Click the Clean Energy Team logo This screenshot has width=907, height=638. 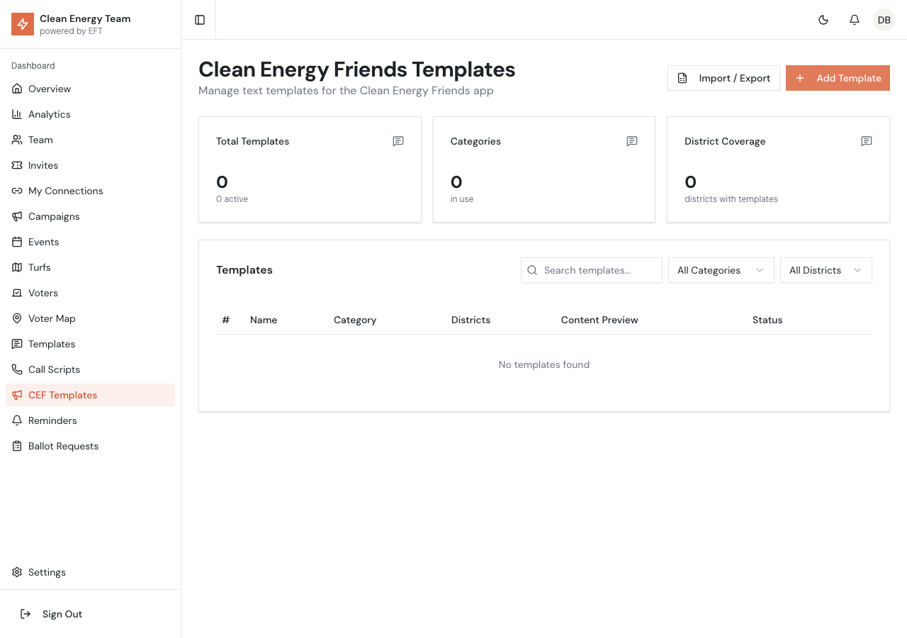22,24
